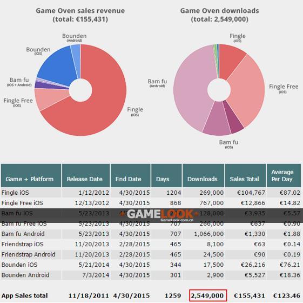Select the downloads value '8,100'
Viewport: 303px width, 303px height.
click(216, 244)
